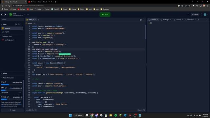Image resolution: width=210 pixels, height=118 pixels.
Task: Click the RAM usage bar
Action: pos(11,90)
